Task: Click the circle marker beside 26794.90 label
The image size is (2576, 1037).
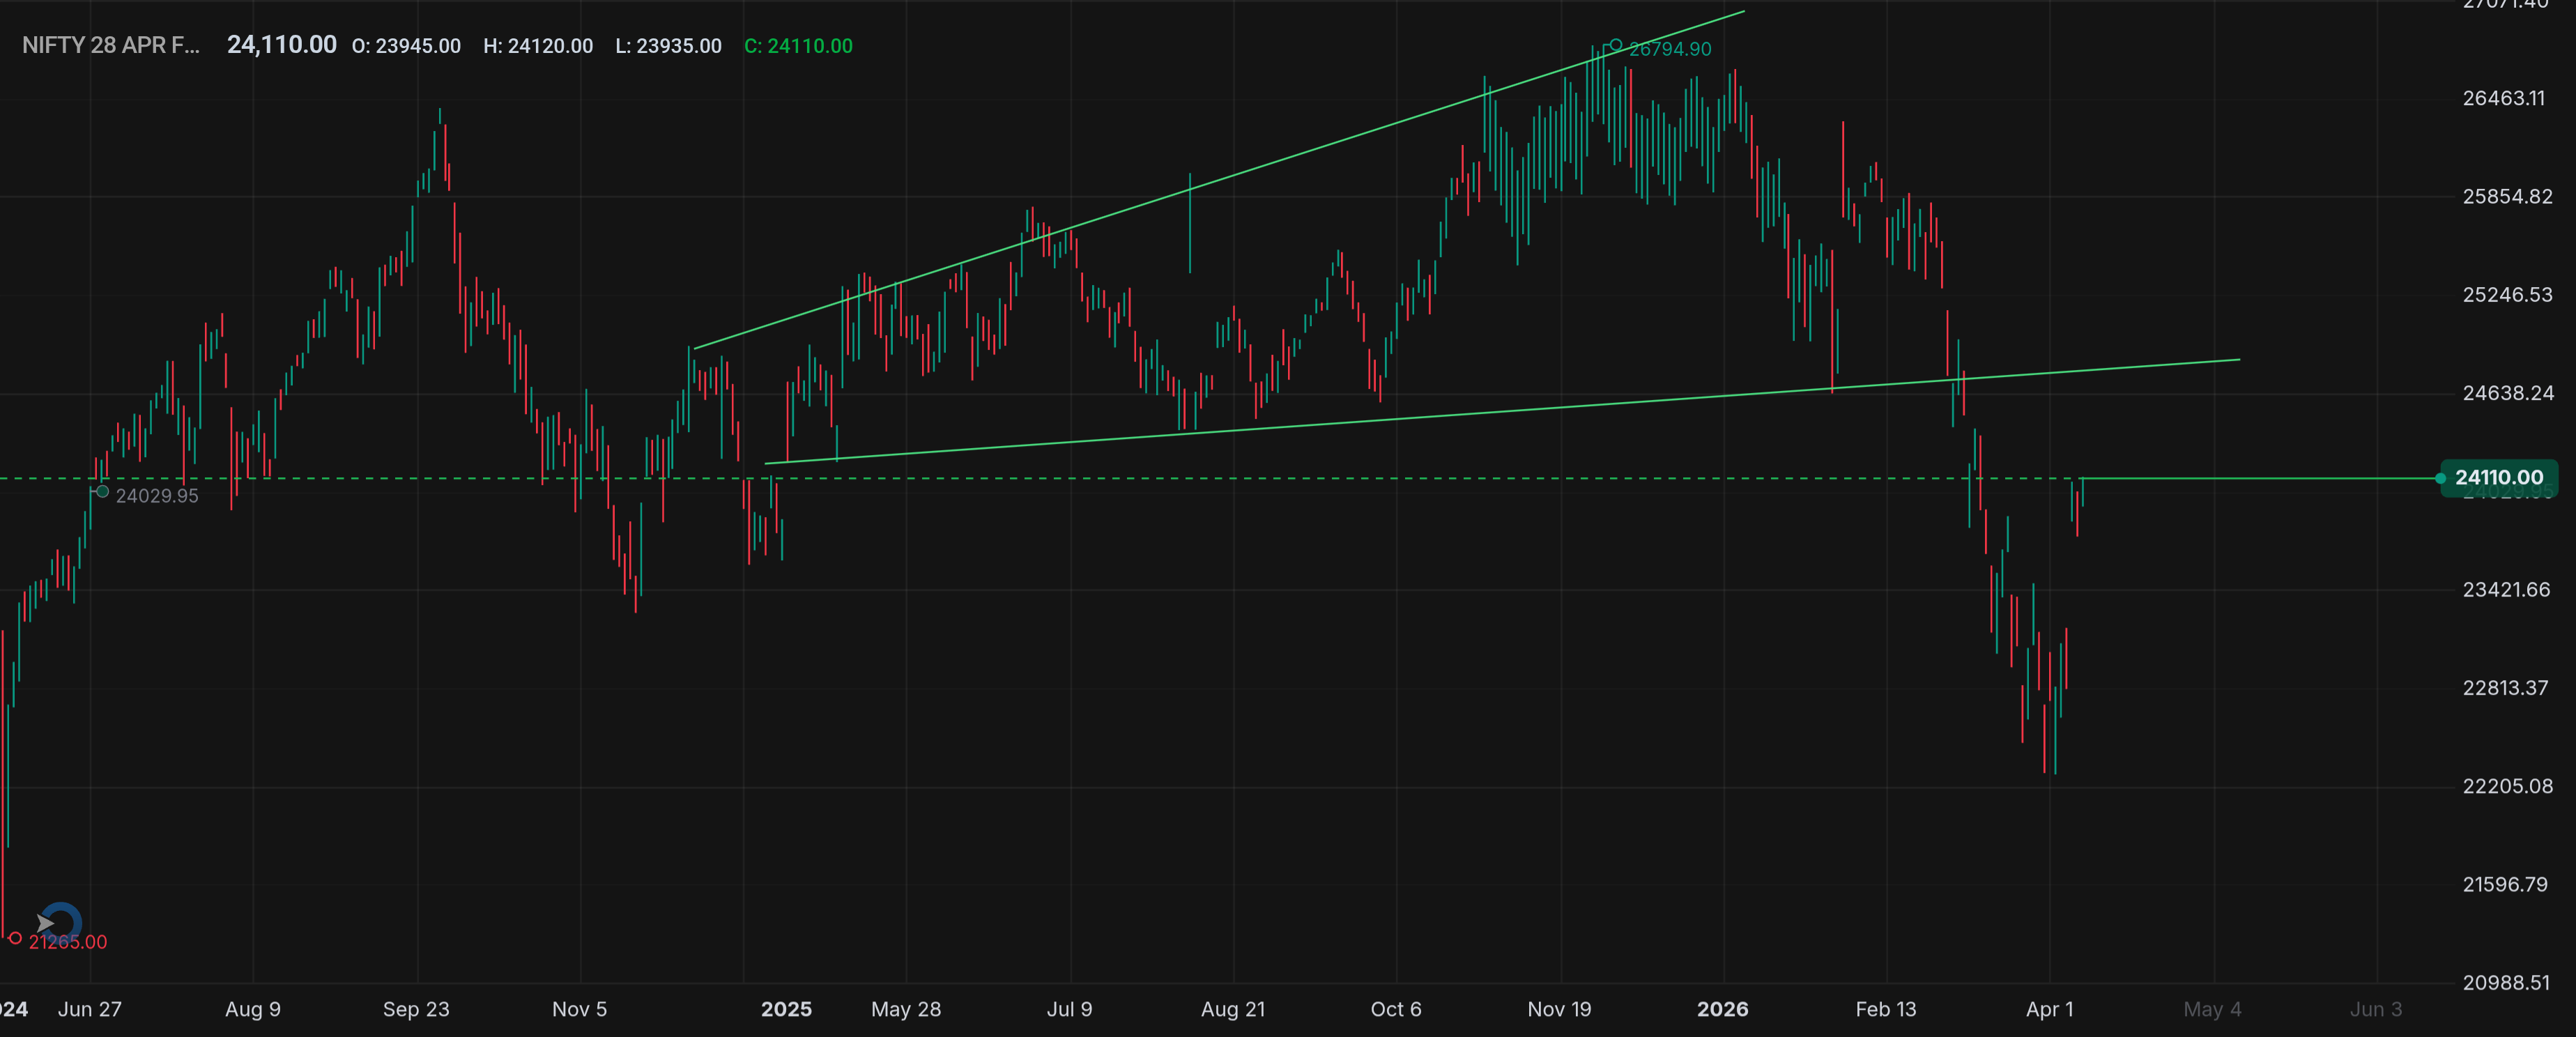Action: pos(1615,44)
